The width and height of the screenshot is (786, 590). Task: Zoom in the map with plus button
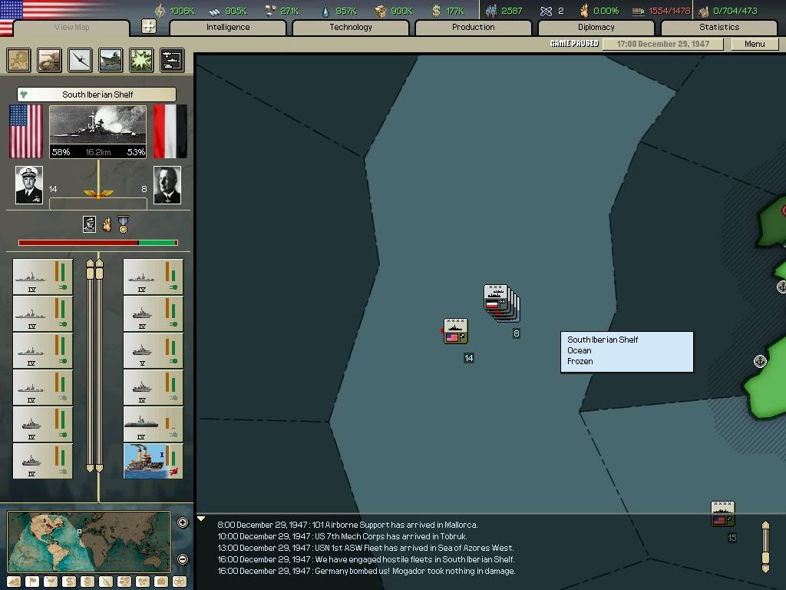click(183, 523)
